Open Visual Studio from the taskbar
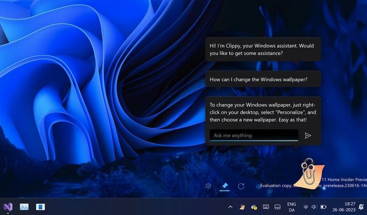 click(x=8, y=207)
